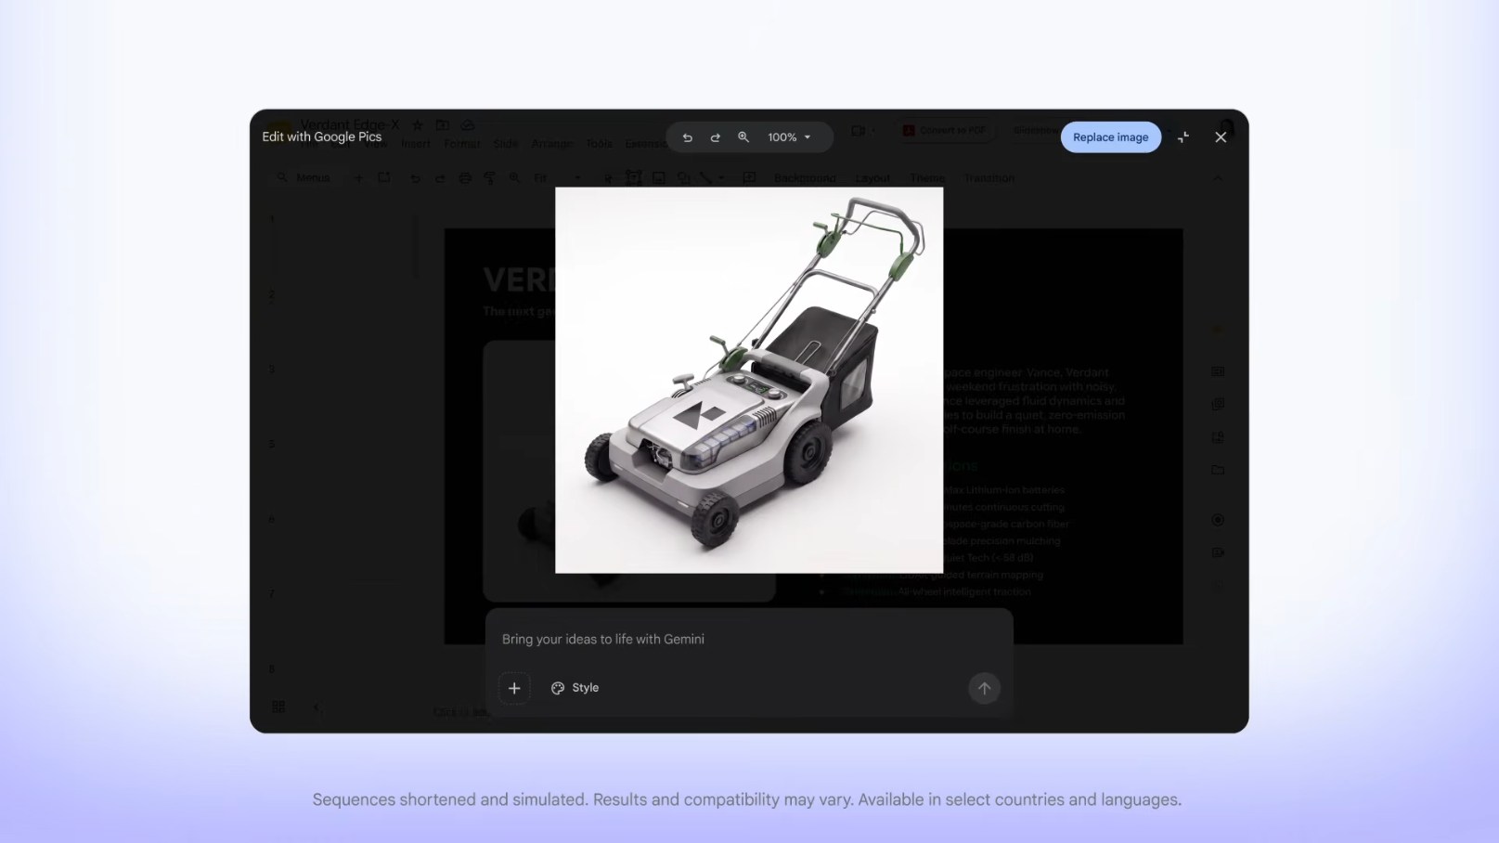Add an attachment with the plus button
The image size is (1499, 843).
coord(514,688)
